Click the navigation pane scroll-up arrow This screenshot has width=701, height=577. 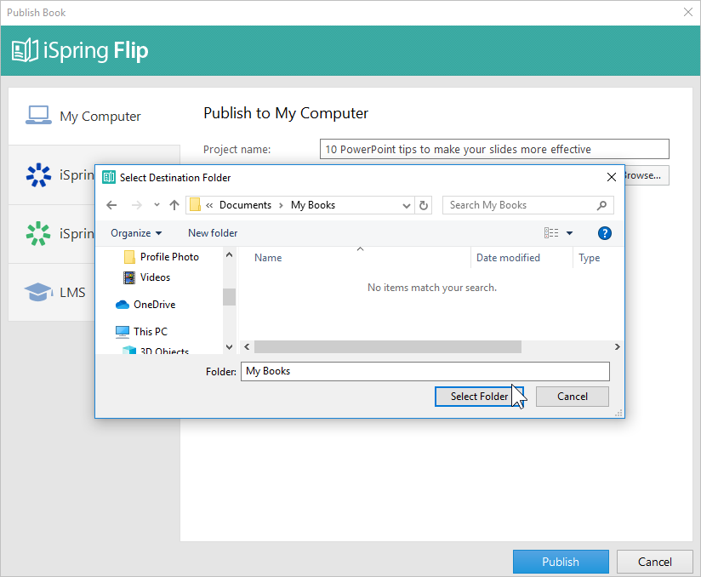point(230,255)
